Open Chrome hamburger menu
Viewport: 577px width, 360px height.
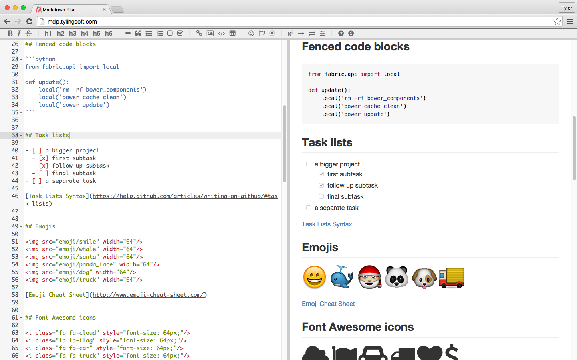[570, 22]
